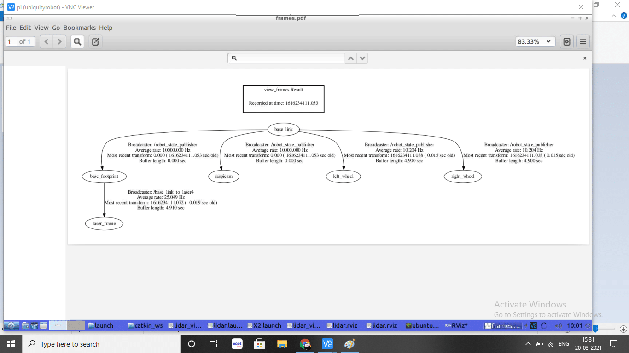The height and width of the screenshot is (353, 629).
Task: Toggle the annotation edit pencil button
Action: tap(95, 42)
